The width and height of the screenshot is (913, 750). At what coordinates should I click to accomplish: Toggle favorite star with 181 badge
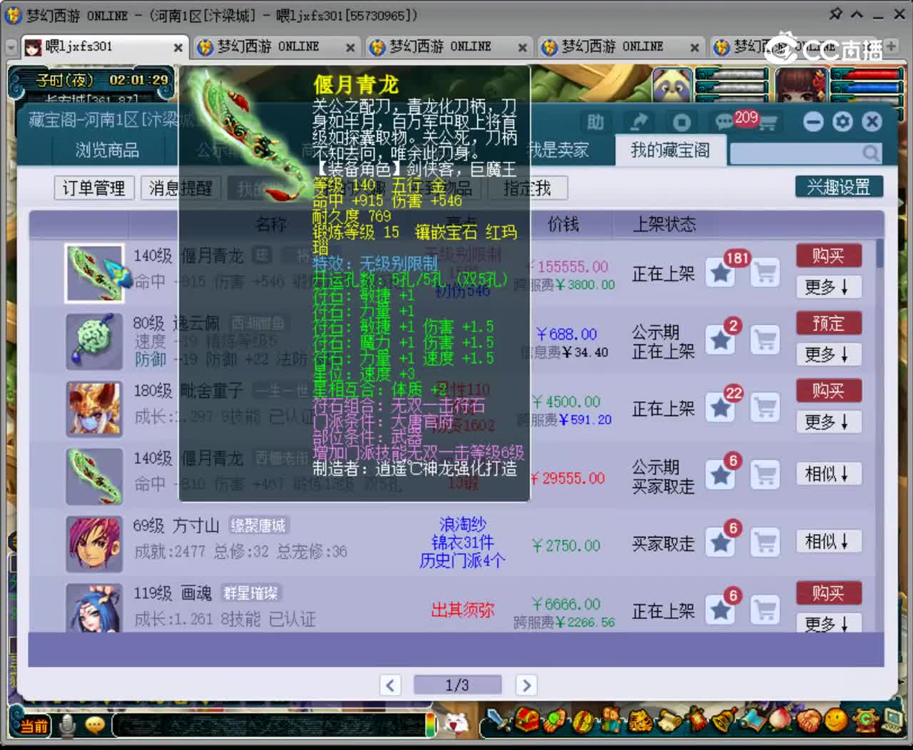click(721, 272)
